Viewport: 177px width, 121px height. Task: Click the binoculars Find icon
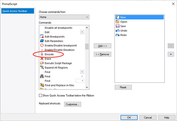pyautogui.click(x=42, y=76)
